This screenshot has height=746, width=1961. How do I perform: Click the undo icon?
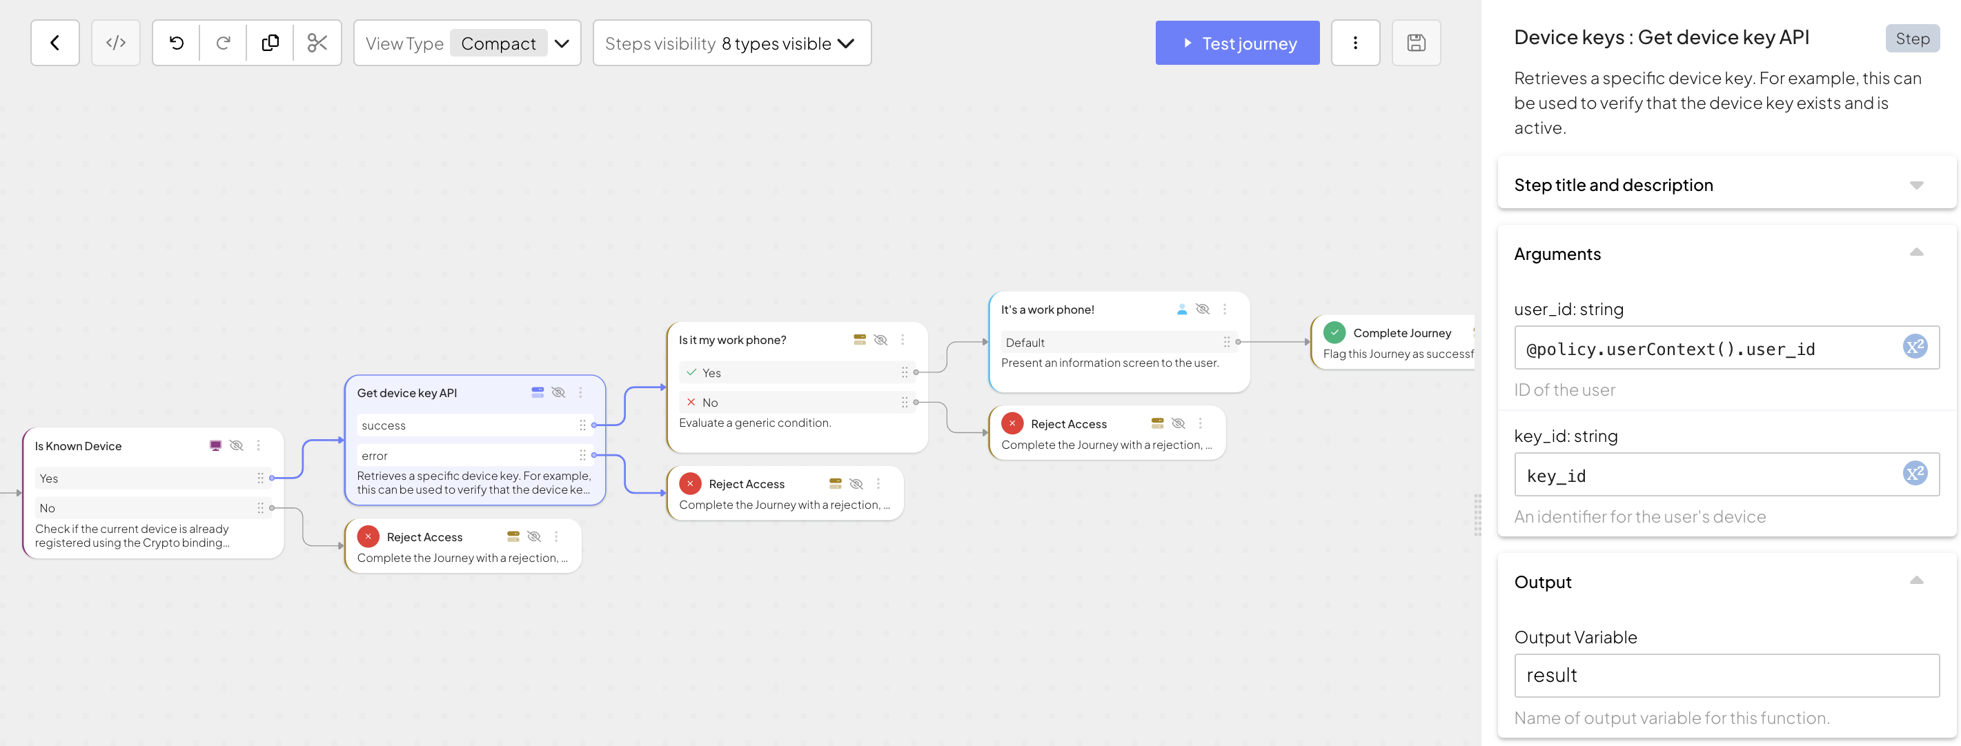coord(177,43)
